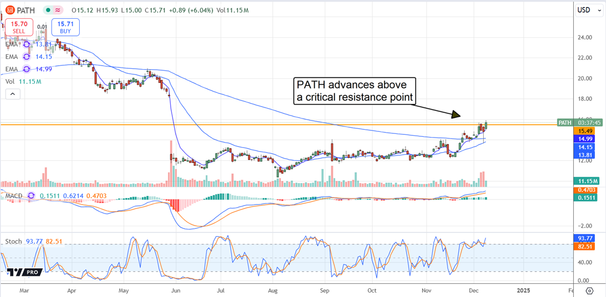Click the 15.71 BUY button
606x297 pixels.
[x=65, y=27]
